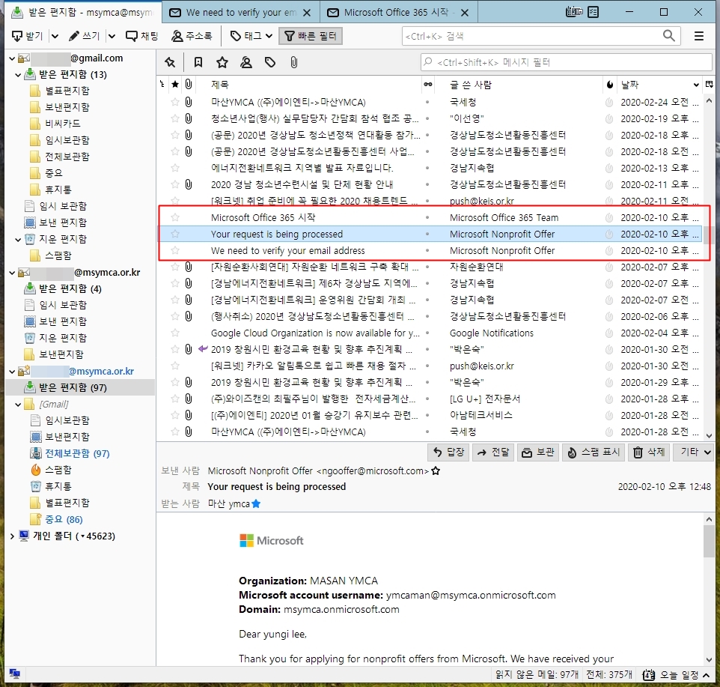The image size is (720, 687).
Task: Star the 'We need to verify your email address' message
Action: 175,250
